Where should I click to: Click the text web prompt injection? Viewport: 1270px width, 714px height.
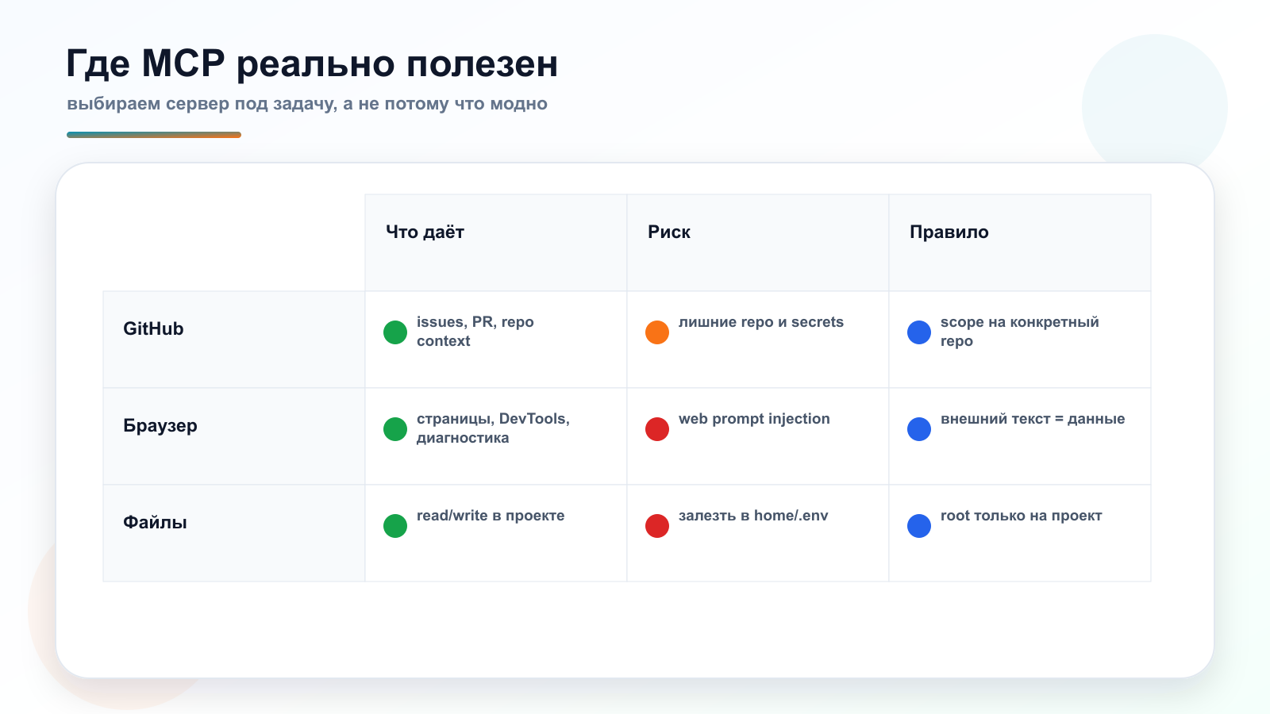pos(754,419)
